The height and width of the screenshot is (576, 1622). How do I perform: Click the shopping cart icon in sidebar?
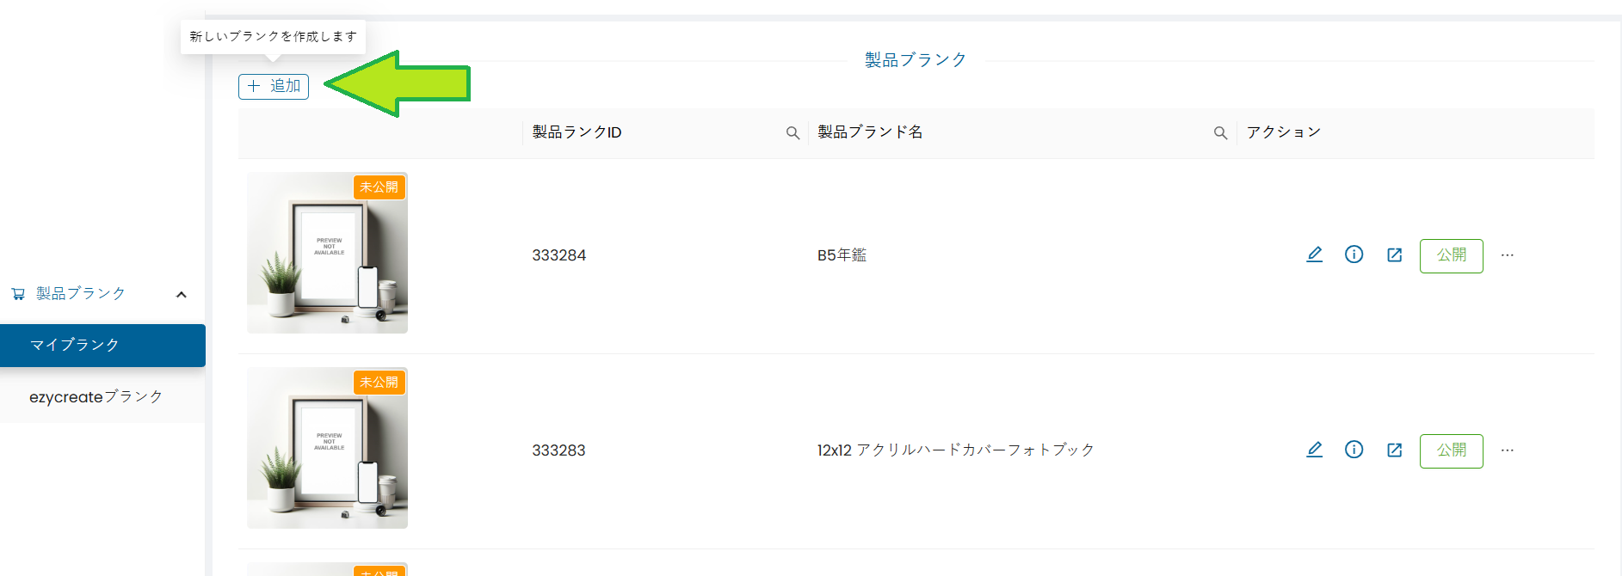tap(18, 294)
